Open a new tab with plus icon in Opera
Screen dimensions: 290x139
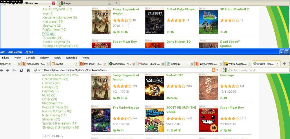(x=284, y=64)
